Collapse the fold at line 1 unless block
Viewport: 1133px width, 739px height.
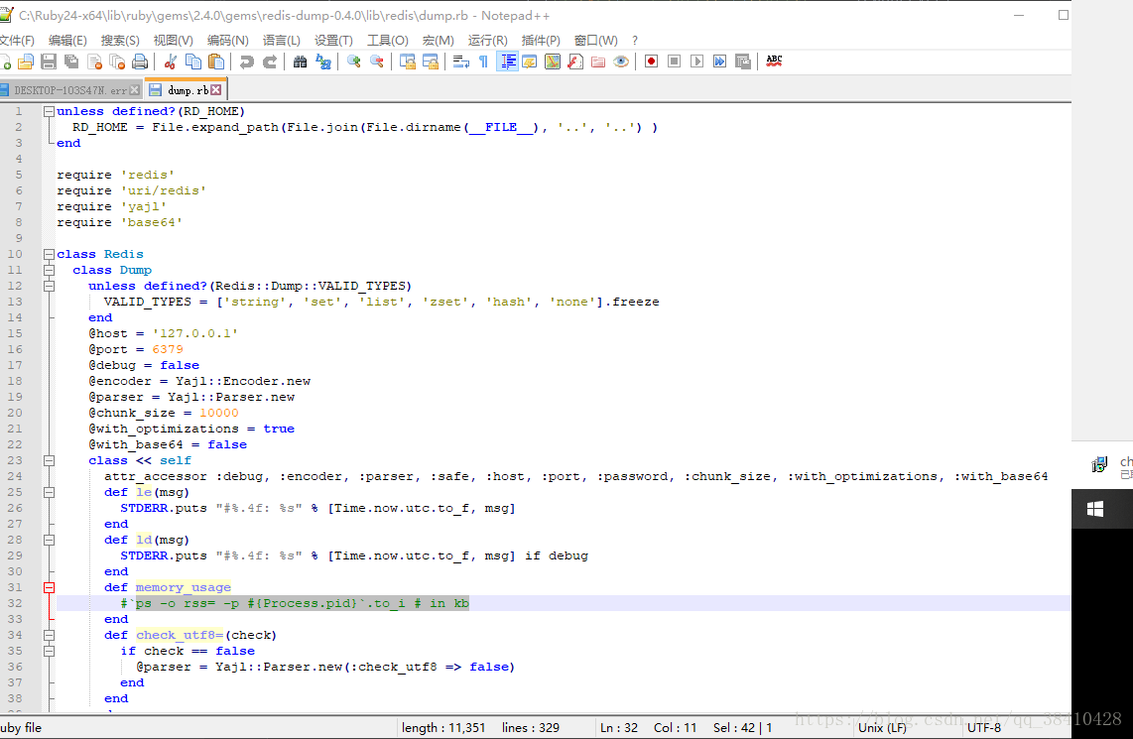coord(50,111)
